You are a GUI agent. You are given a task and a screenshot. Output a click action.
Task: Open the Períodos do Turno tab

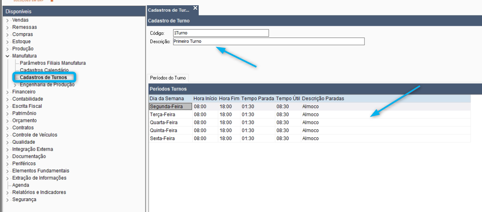coord(168,78)
